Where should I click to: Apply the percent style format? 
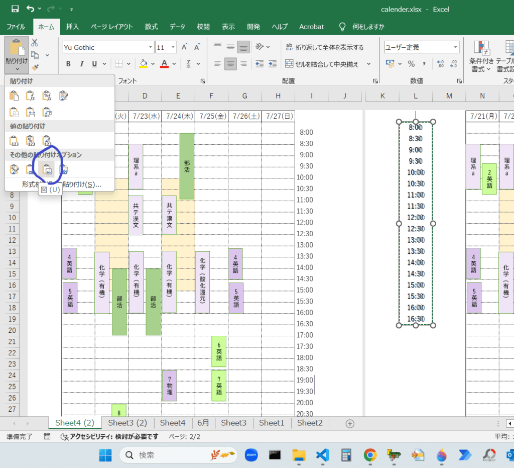click(x=411, y=64)
